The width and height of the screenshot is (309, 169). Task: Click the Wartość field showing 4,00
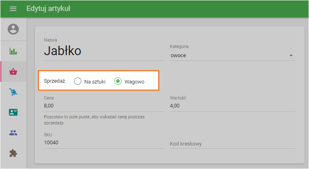click(x=233, y=106)
